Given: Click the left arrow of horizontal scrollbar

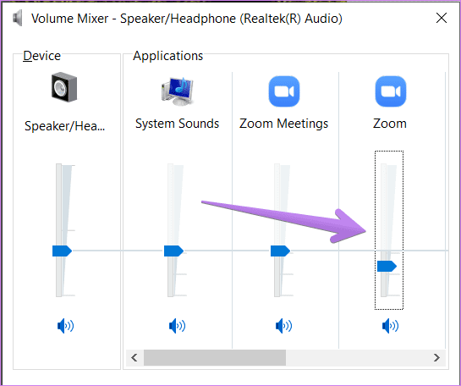Looking at the screenshot, I should (x=134, y=358).
